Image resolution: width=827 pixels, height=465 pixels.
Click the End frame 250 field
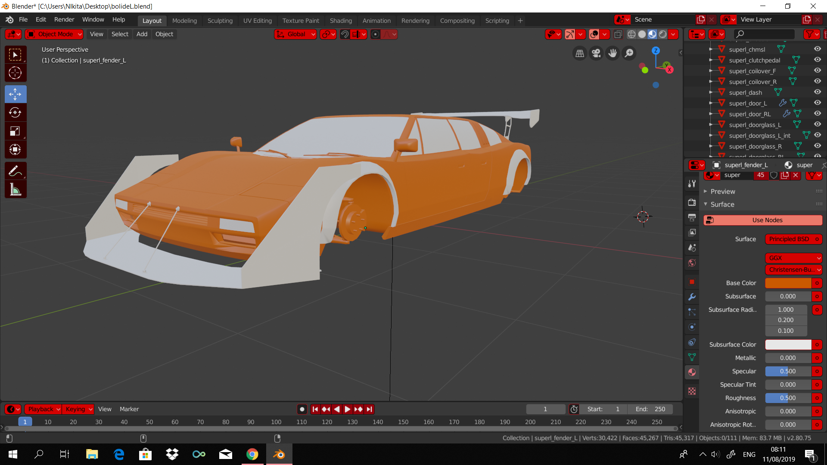[x=650, y=409]
